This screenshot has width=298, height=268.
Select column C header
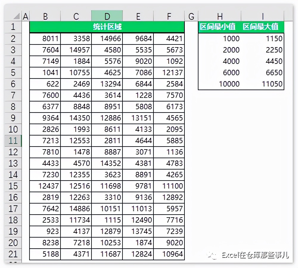click(x=76, y=16)
